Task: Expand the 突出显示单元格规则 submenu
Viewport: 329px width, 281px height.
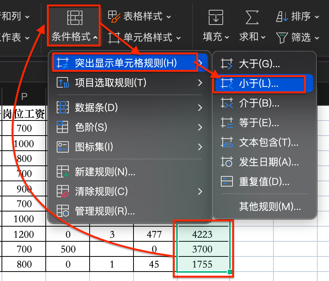Action: click(x=125, y=63)
